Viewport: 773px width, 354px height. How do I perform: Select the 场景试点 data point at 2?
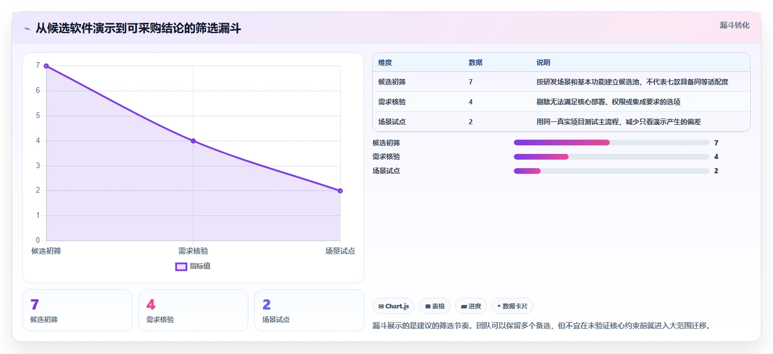[x=340, y=190]
